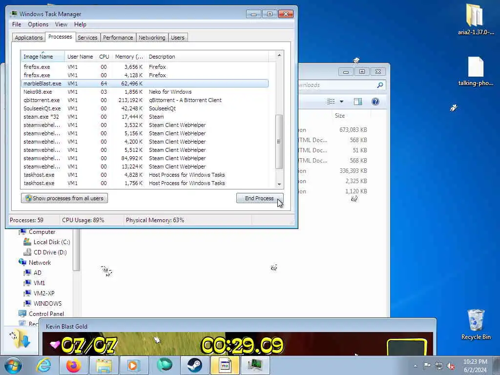Select the Recycle Bin icon

tap(476, 324)
